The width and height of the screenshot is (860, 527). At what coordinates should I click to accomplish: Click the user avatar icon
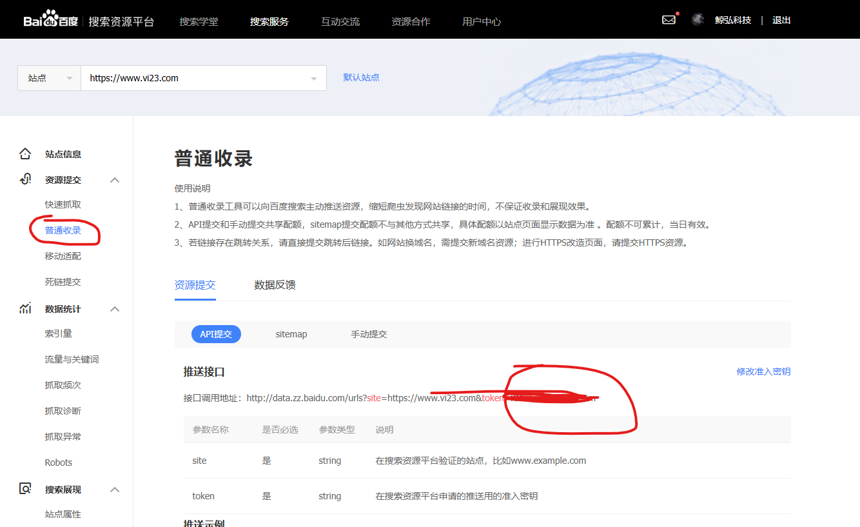(x=698, y=20)
